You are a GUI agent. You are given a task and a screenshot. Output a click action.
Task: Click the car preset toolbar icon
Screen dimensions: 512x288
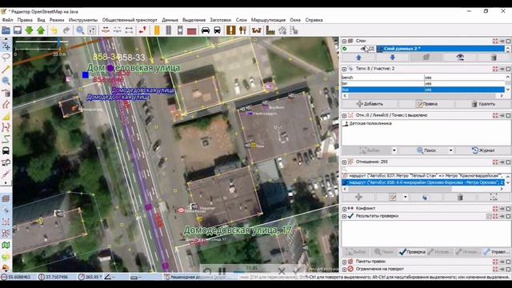(x=206, y=30)
